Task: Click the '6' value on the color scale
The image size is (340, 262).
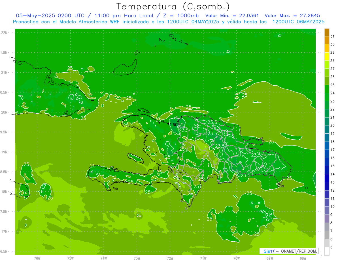Action: coord(331,239)
